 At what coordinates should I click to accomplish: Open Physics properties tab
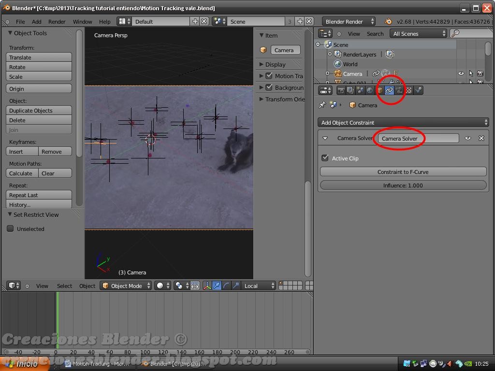click(x=420, y=90)
